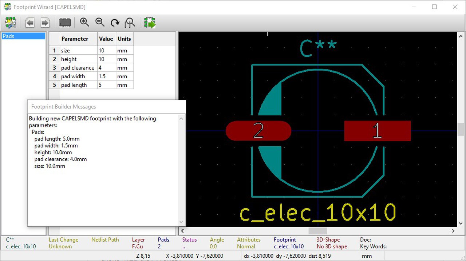Zoom to fit footprint on screen
466x261 pixels.
pyautogui.click(x=130, y=23)
